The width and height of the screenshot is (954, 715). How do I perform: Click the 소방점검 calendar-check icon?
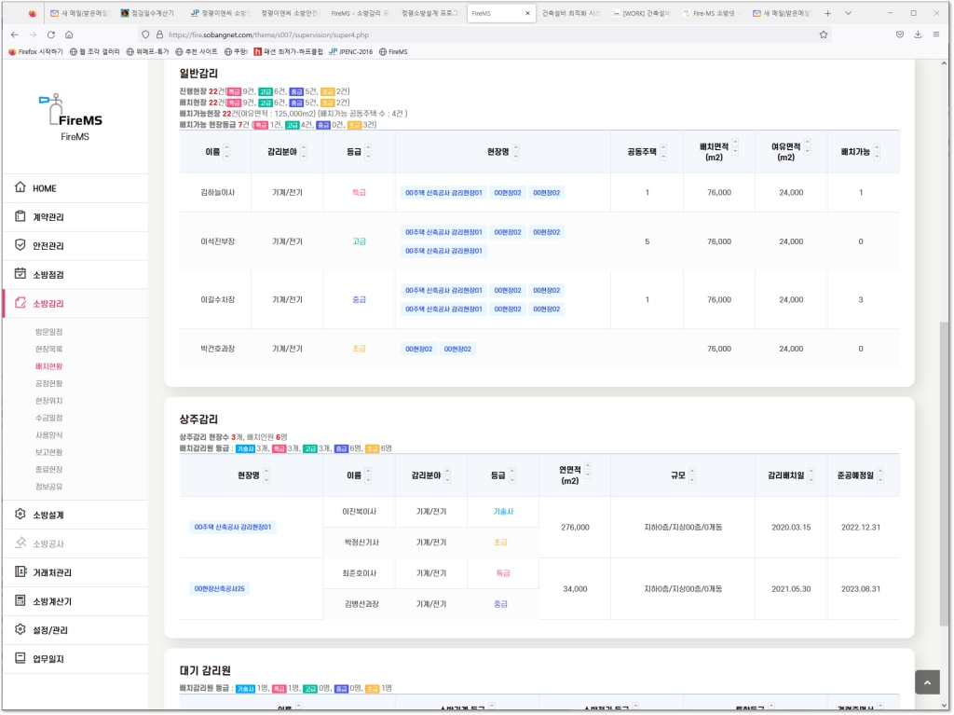tap(20, 274)
